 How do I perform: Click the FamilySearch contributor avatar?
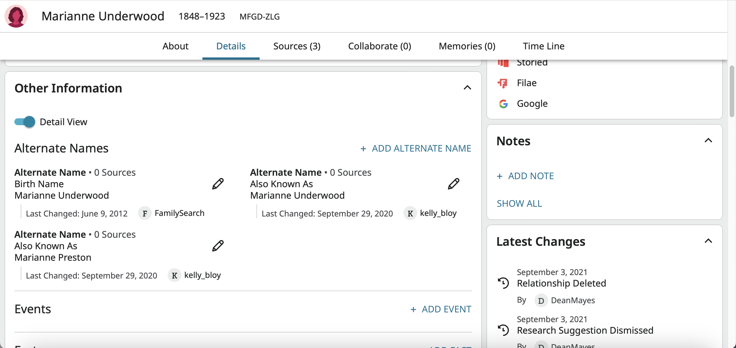145,213
